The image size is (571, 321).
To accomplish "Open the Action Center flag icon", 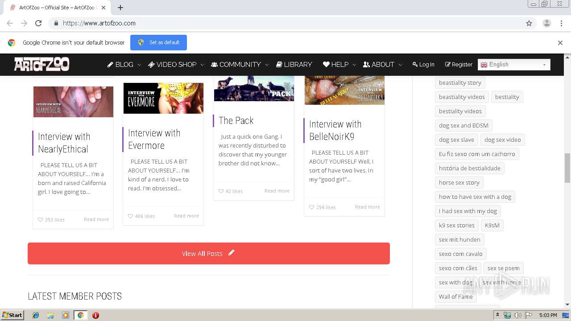I will click(x=529, y=315).
